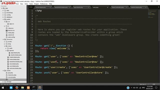
Task: Open Windows Start menu
Action: click(3, 88)
